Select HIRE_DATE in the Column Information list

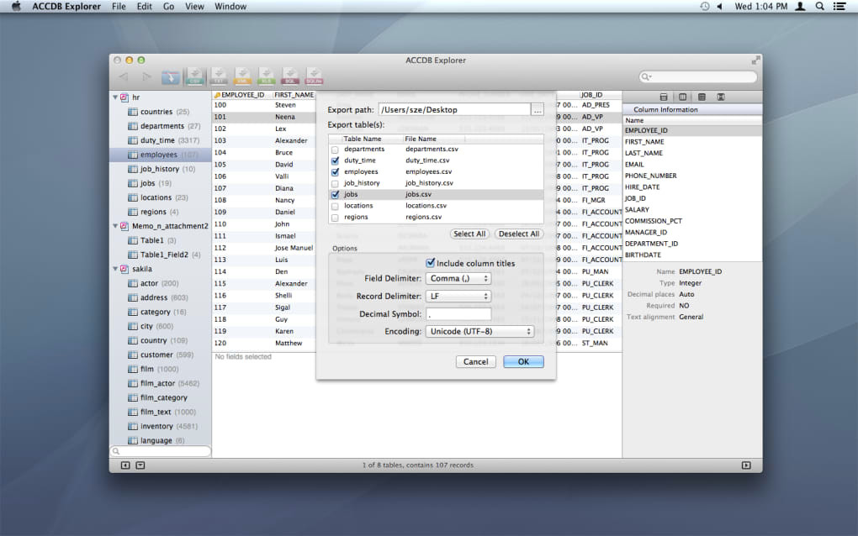691,187
